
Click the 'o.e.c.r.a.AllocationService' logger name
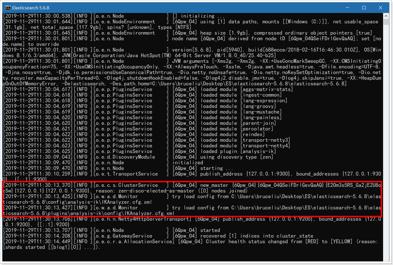tap(134, 242)
